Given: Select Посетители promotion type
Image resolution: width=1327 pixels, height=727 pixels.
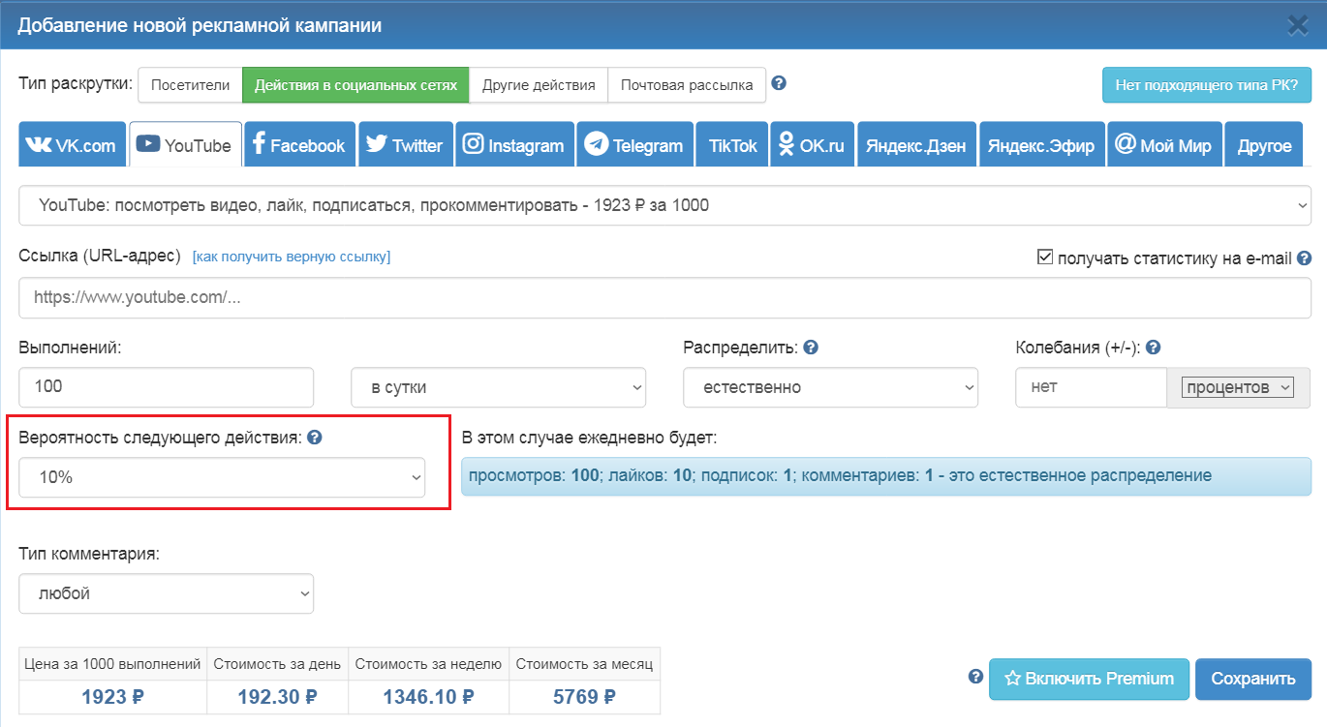Looking at the screenshot, I should pos(190,85).
